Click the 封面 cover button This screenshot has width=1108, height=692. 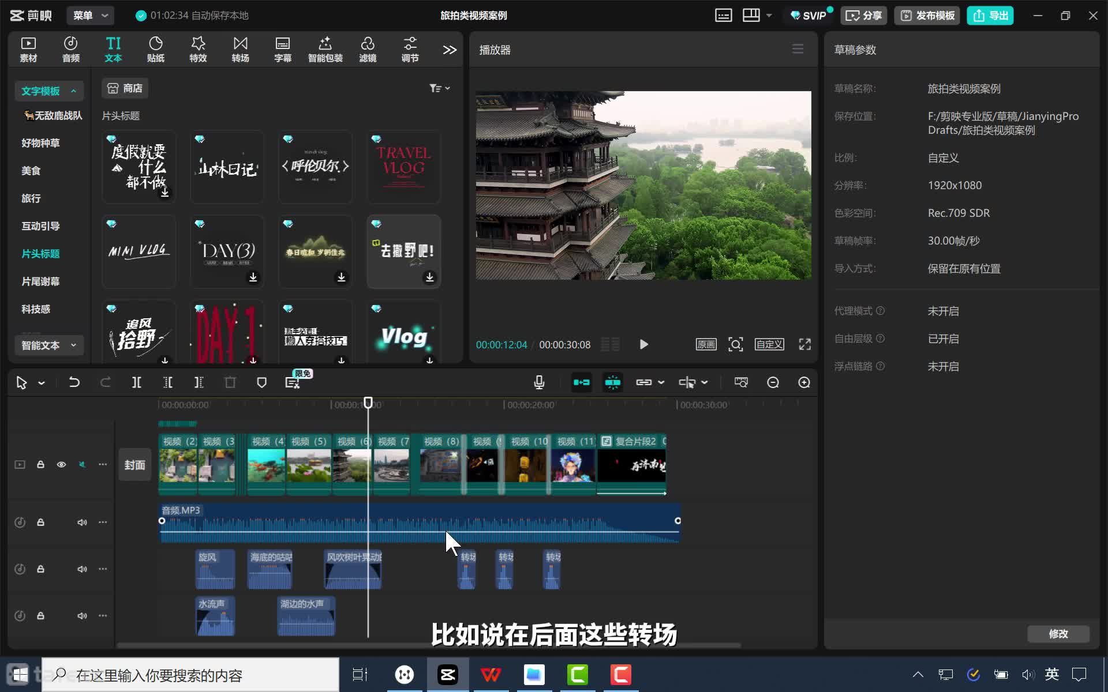click(x=134, y=465)
